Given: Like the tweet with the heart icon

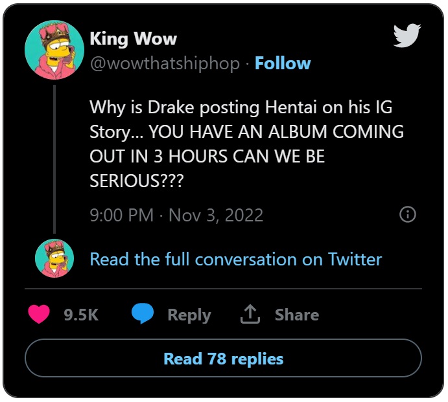Looking at the screenshot, I should pos(40,315).
